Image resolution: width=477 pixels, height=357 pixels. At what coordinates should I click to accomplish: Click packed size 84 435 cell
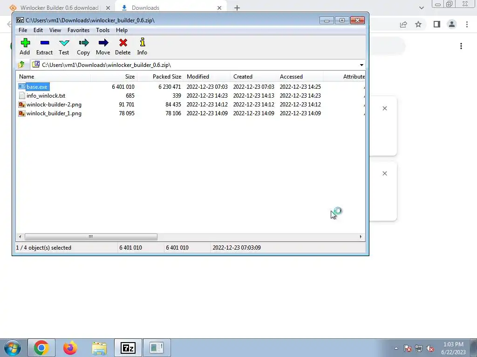pos(173,105)
